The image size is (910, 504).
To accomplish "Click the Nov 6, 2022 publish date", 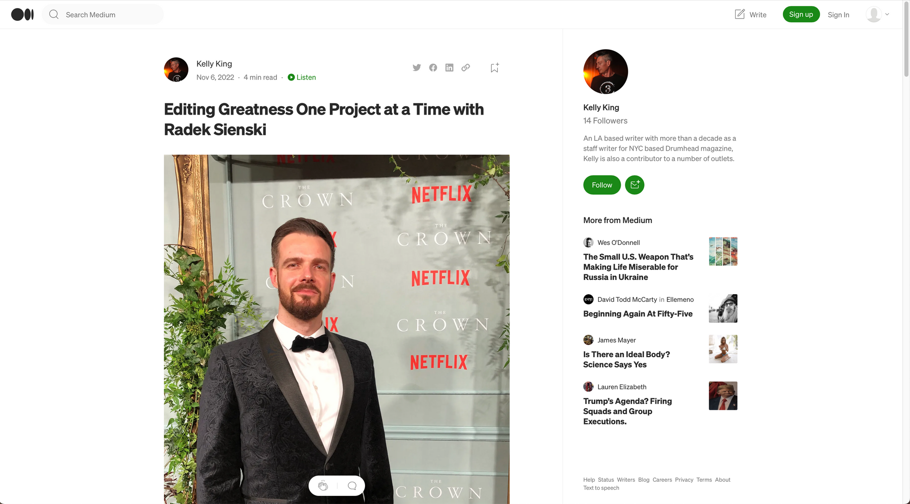I will (215, 77).
